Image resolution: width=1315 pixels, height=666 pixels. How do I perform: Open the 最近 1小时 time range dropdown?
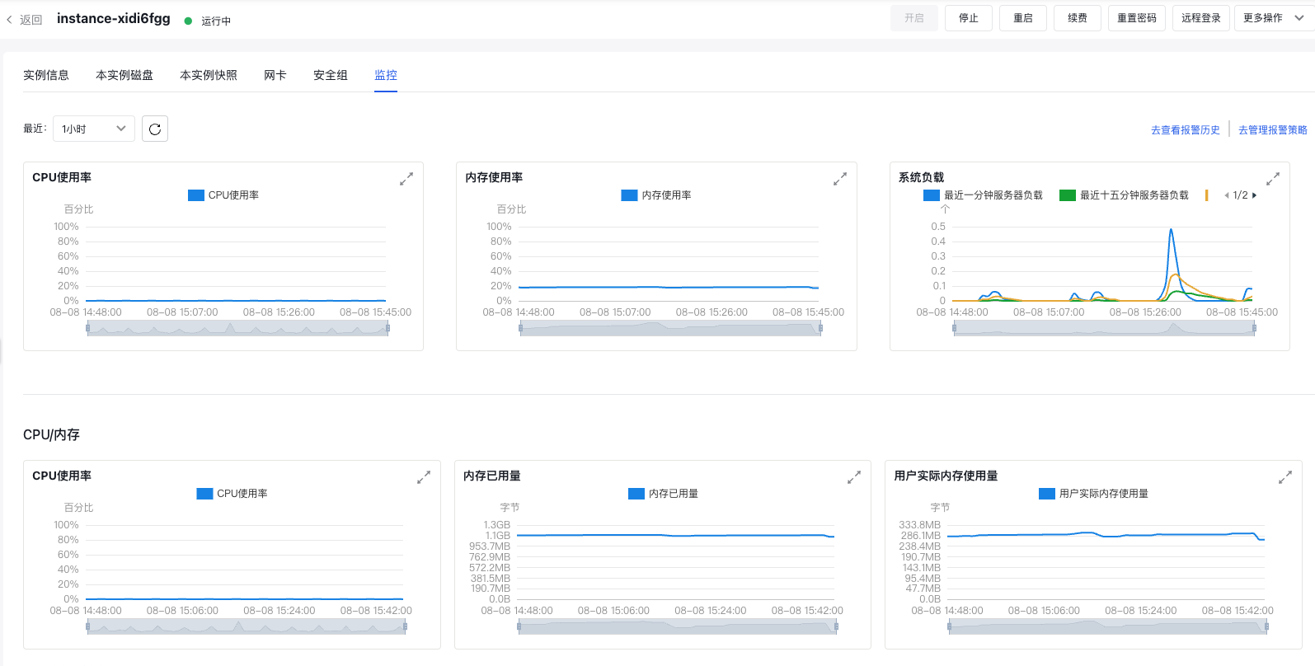tap(94, 129)
